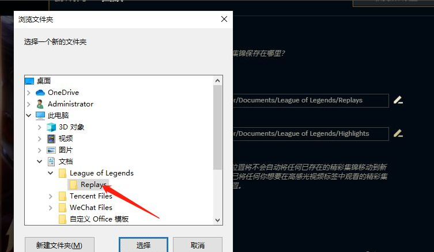Select the OneDrive cloud icon

pyautogui.click(x=40, y=93)
